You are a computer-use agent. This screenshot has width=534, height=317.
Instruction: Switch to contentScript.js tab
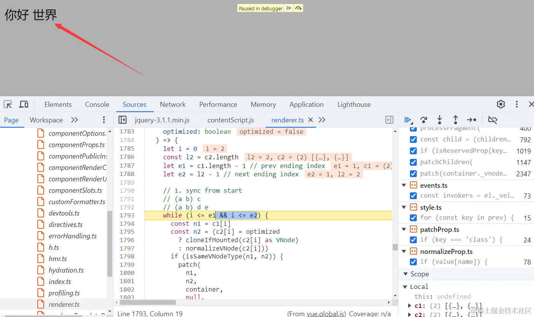click(231, 120)
